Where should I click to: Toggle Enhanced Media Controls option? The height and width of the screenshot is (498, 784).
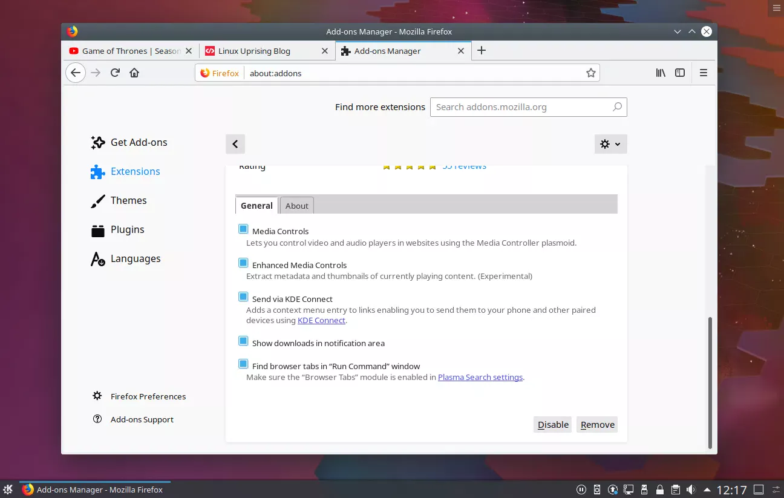pyautogui.click(x=243, y=263)
